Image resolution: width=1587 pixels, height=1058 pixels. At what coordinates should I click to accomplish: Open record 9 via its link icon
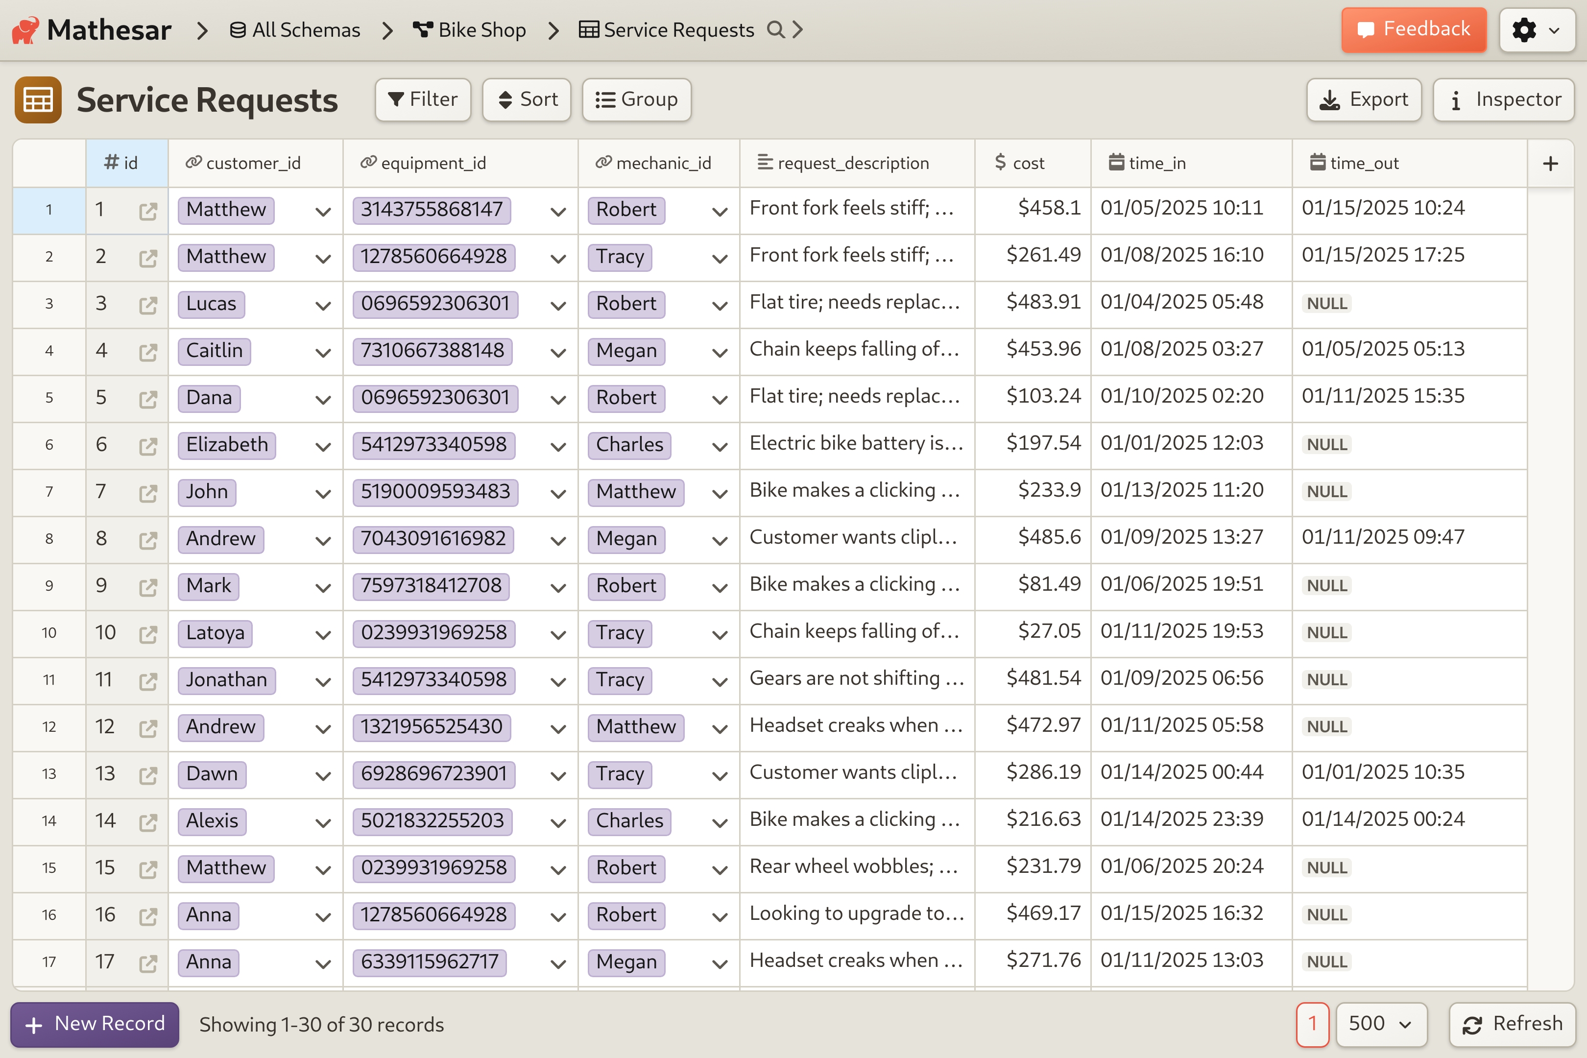(148, 587)
